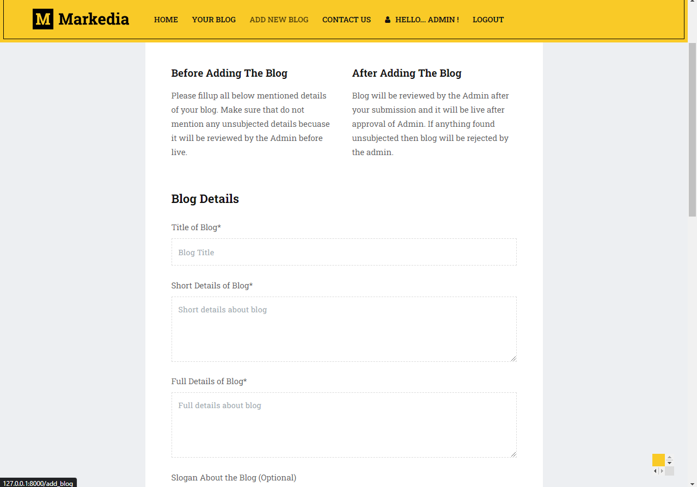Click LOGOUT to sign out

(488, 20)
